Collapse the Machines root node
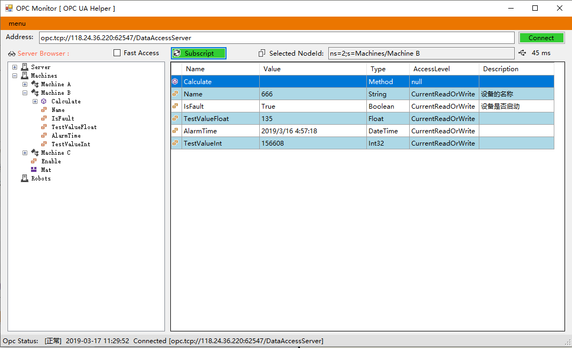This screenshot has height=348, width=572. click(x=15, y=75)
